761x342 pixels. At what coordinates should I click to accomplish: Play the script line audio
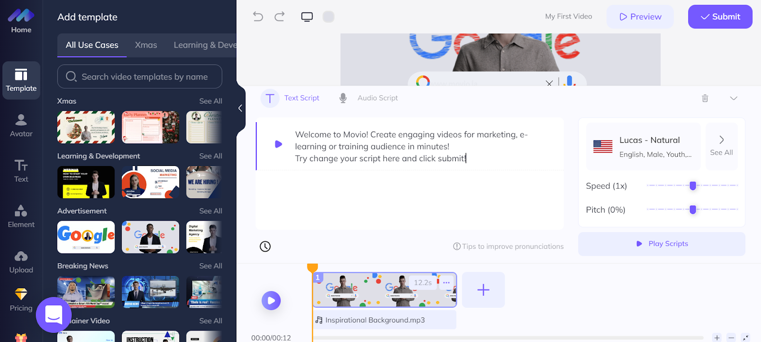[279, 144]
